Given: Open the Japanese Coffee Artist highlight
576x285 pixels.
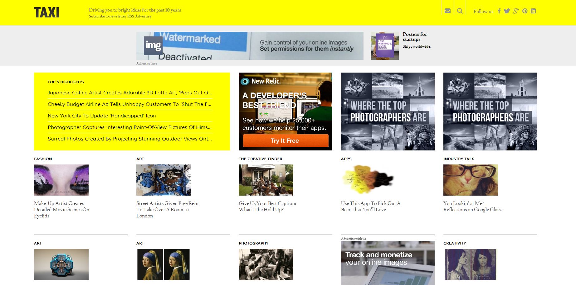Looking at the screenshot, I should pyautogui.click(x=129, y=93).
